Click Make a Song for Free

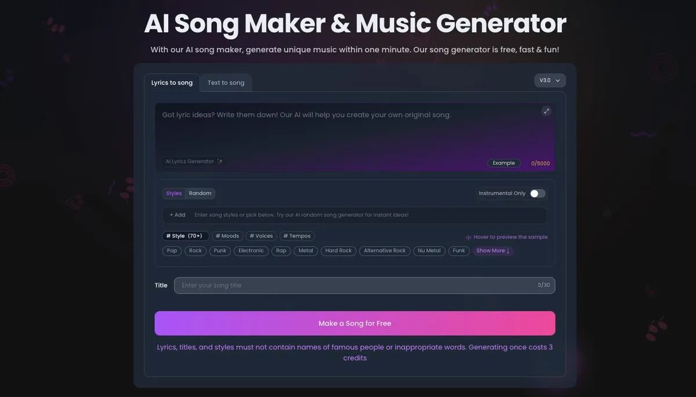355,323
